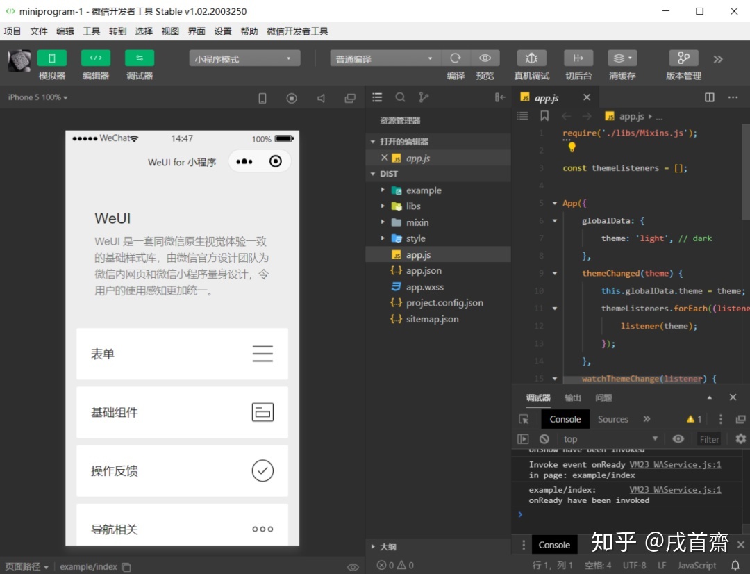Collapse the DIST folder section

[373, 173]
